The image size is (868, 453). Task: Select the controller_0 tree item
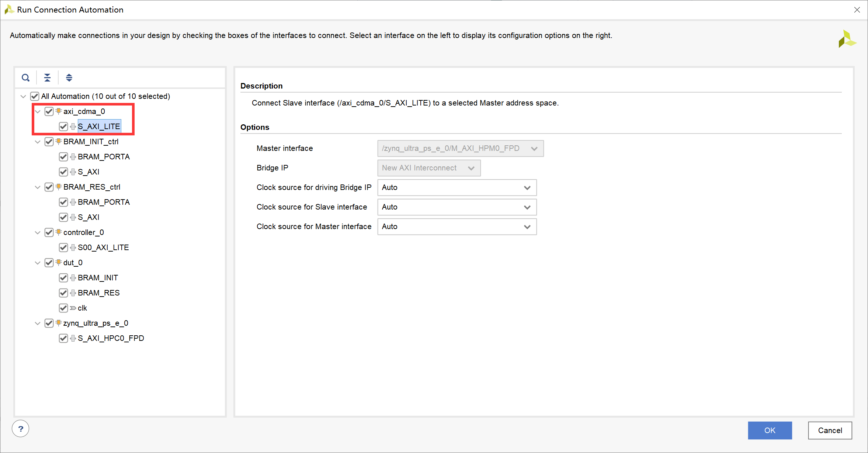(x=84, y=232)
